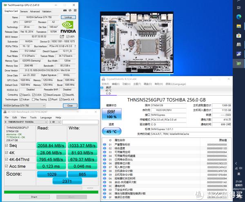Toggle the OpenCL checkbox
This screenshot has height=202, width=245.
pos(21,95)
